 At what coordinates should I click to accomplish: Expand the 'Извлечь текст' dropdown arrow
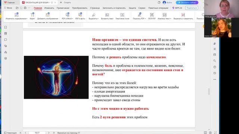tap(171, 19)
